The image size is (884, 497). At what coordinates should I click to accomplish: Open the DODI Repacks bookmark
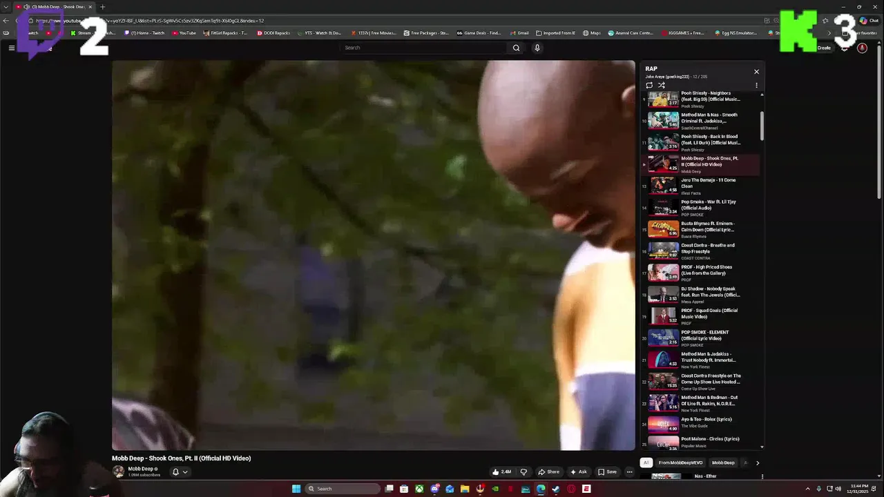click(x=273, y=32)
